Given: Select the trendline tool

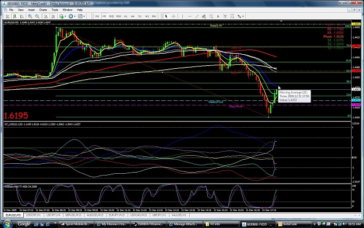Looking at the screenshot, I should click(x=197, y=16).
